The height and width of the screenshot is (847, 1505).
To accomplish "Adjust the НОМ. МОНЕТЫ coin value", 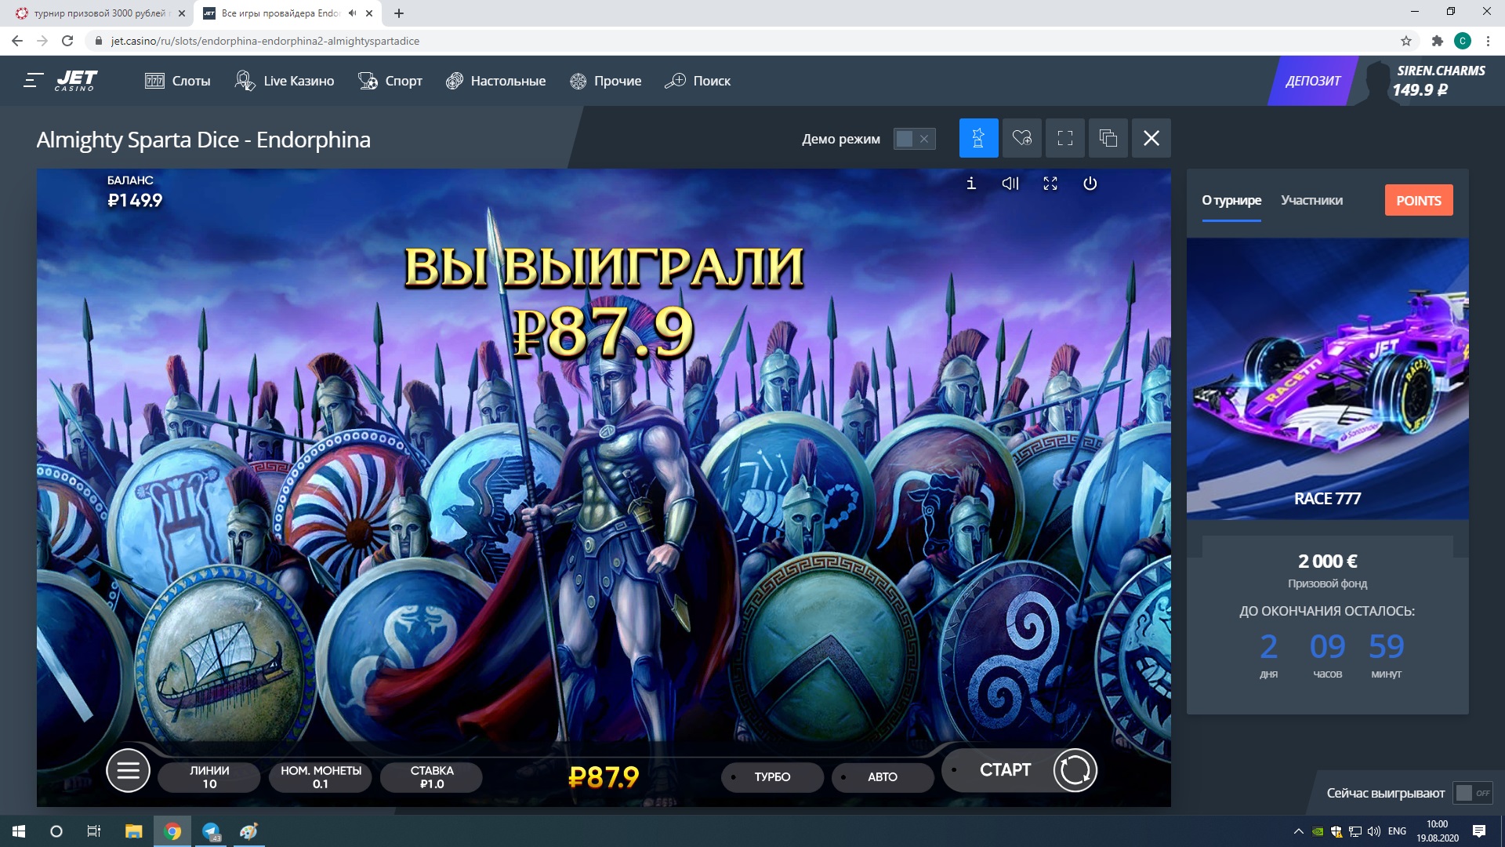I will [321, 776].
